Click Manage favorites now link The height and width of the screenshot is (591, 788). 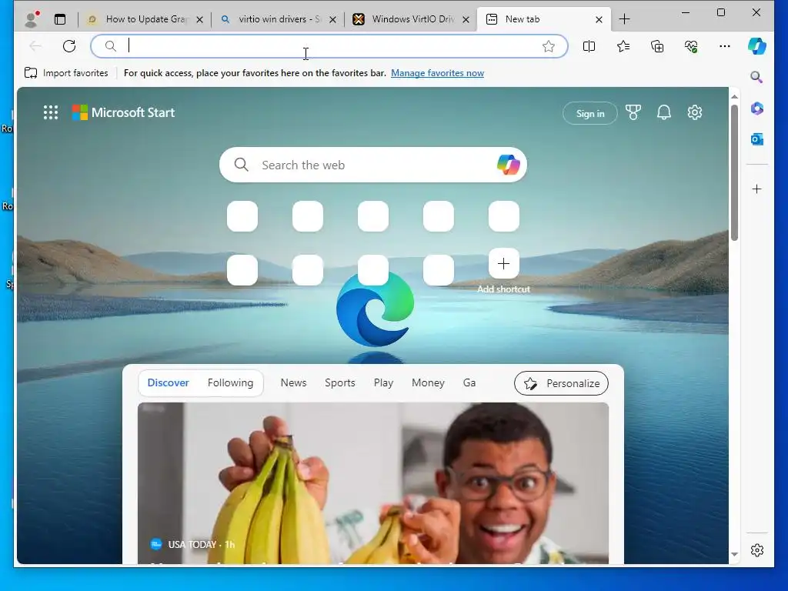click(437, 73)
